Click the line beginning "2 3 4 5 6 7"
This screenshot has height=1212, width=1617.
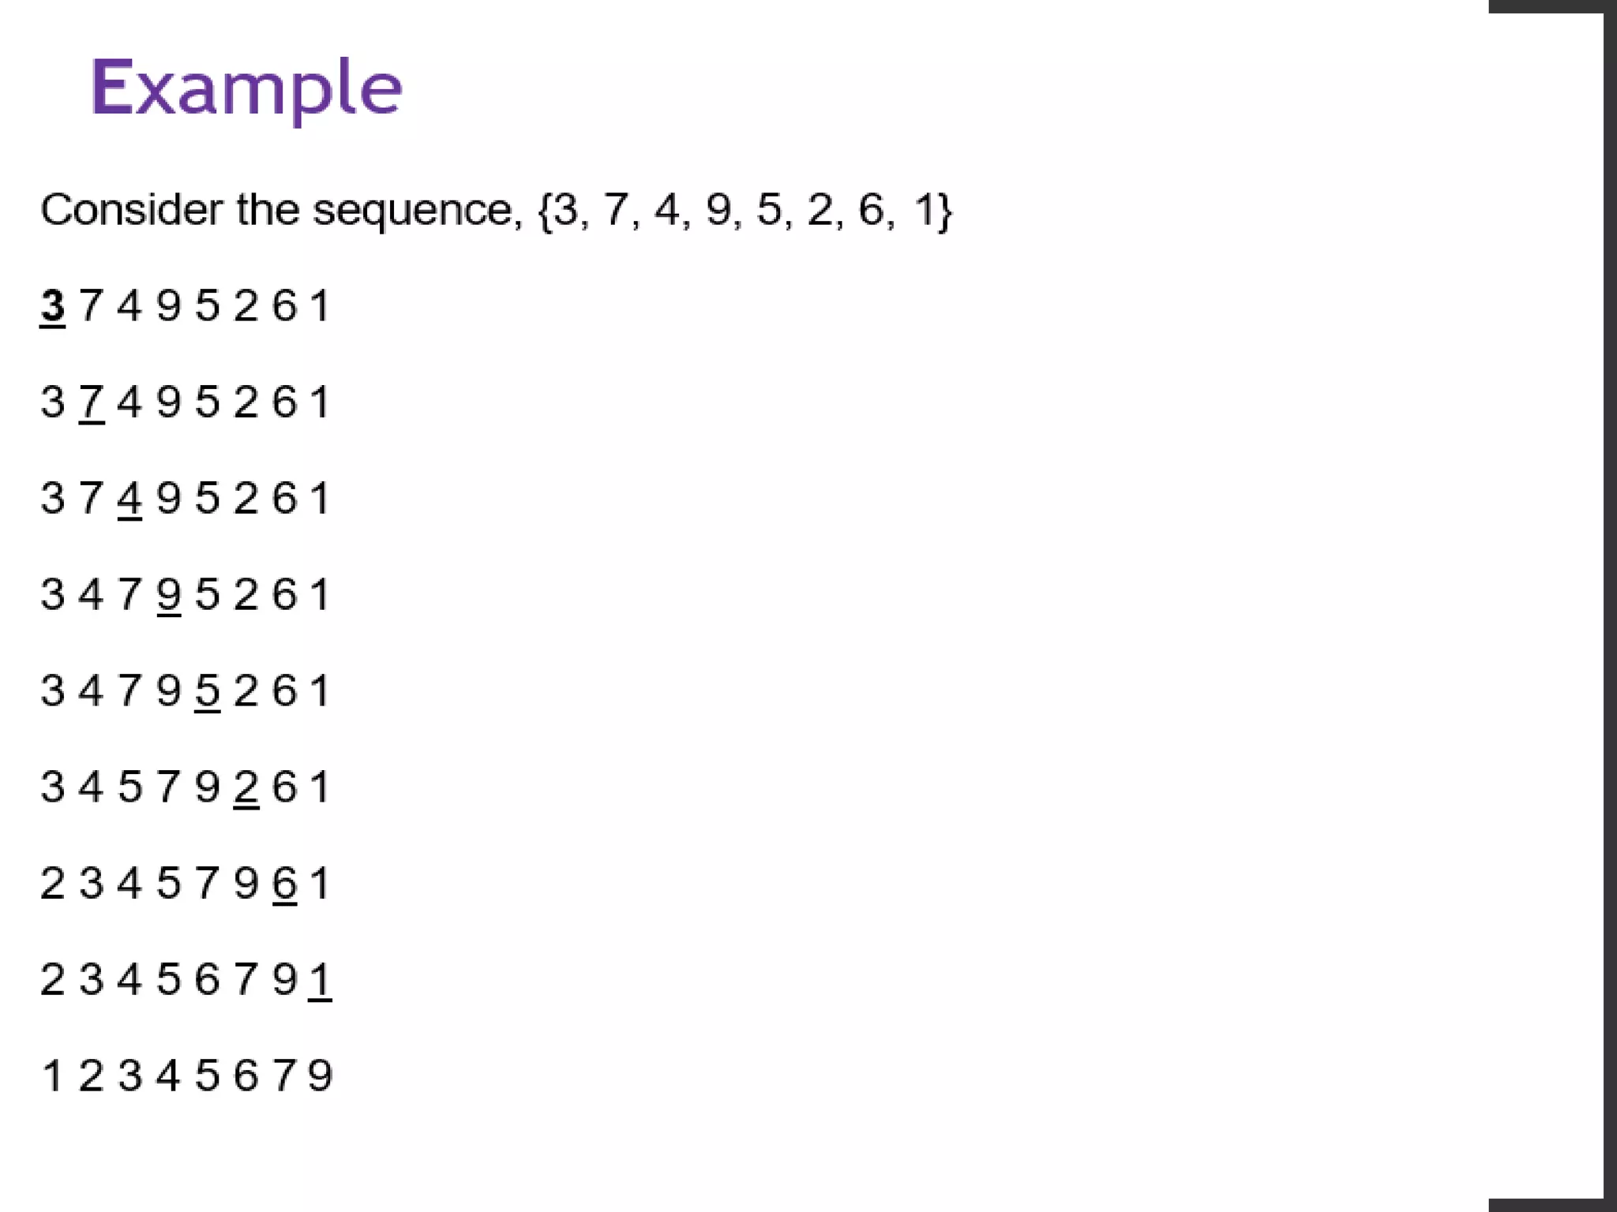186,981
